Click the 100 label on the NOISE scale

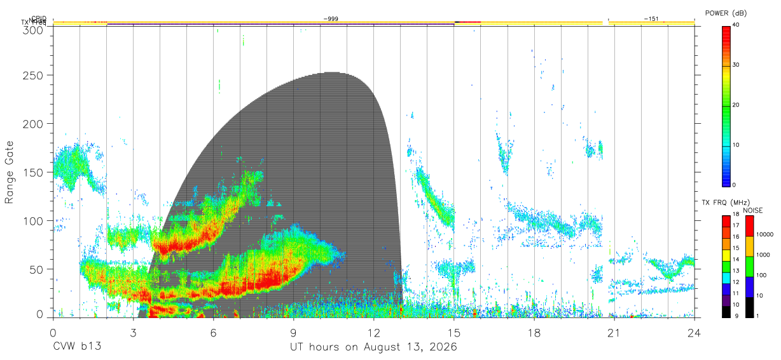[x=762, y=275]
